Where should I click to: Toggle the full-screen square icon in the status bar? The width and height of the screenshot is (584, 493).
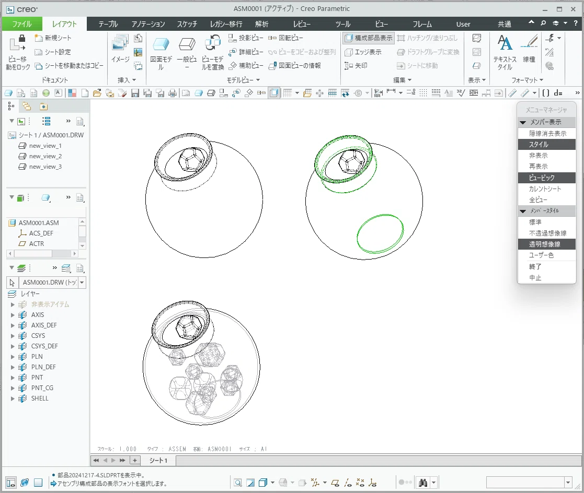pyautogui.click(x=38, y=483)
